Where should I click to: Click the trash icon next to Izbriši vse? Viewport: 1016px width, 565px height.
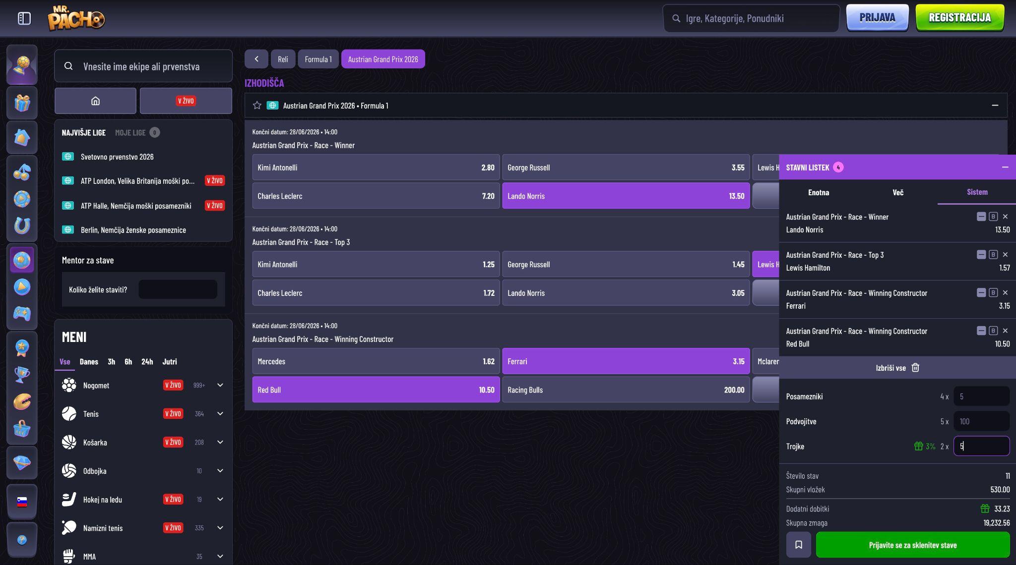point(915,368)
